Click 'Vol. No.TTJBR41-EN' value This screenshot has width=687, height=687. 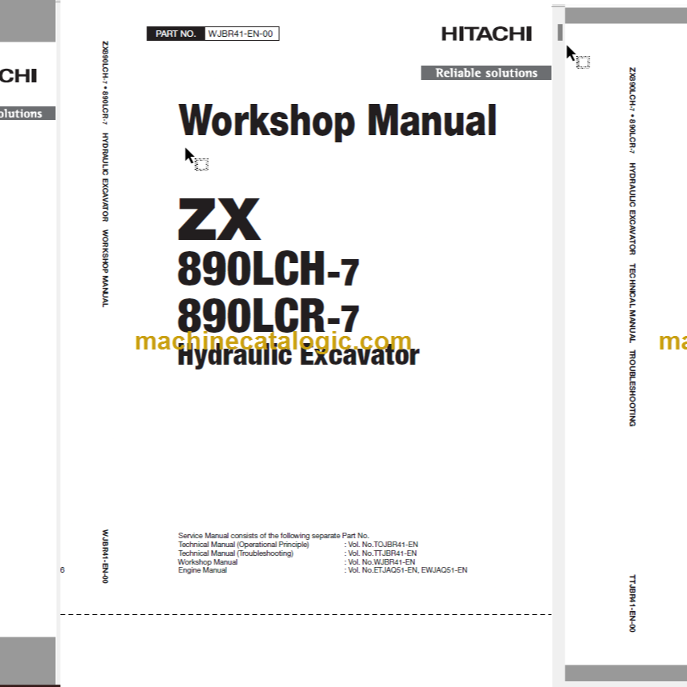pos(381,553)
